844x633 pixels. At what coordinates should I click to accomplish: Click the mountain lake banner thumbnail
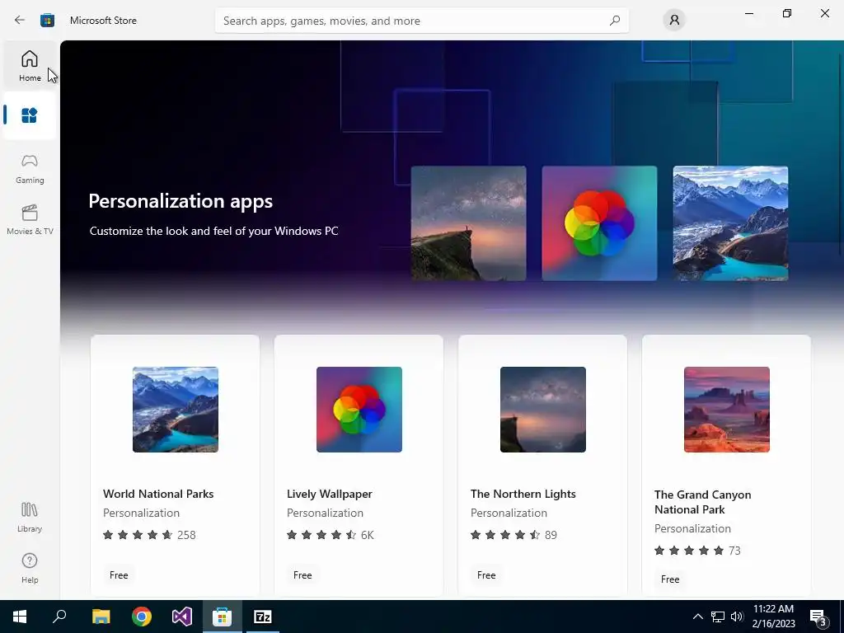[730, 223]
